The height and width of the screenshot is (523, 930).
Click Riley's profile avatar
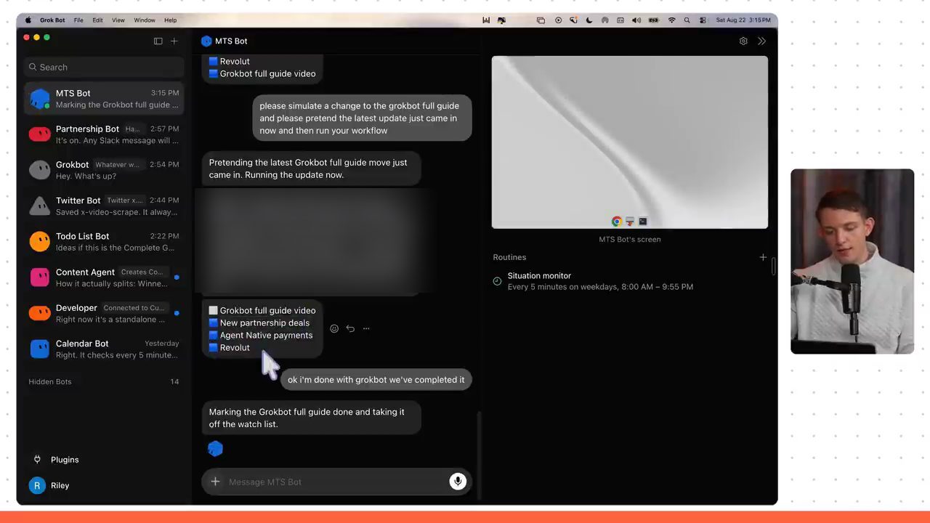(x=37, y=485)
